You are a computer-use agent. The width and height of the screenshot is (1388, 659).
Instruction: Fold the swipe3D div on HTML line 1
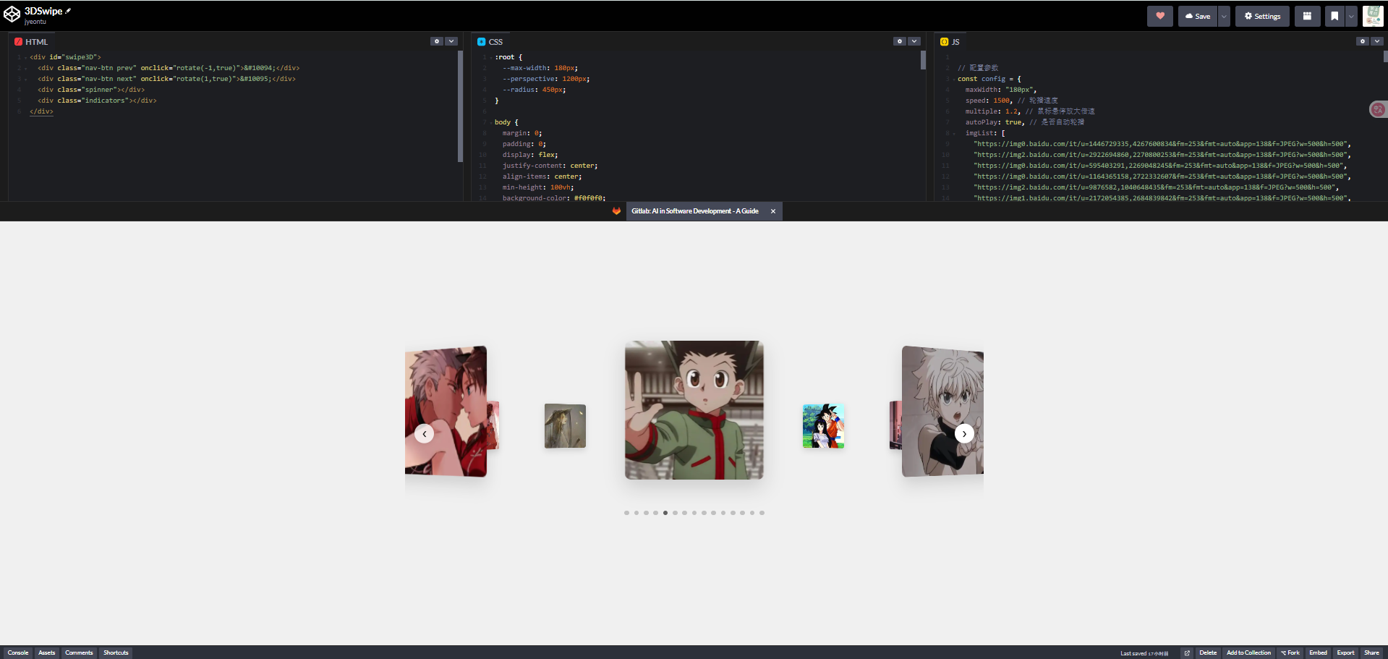26,57
